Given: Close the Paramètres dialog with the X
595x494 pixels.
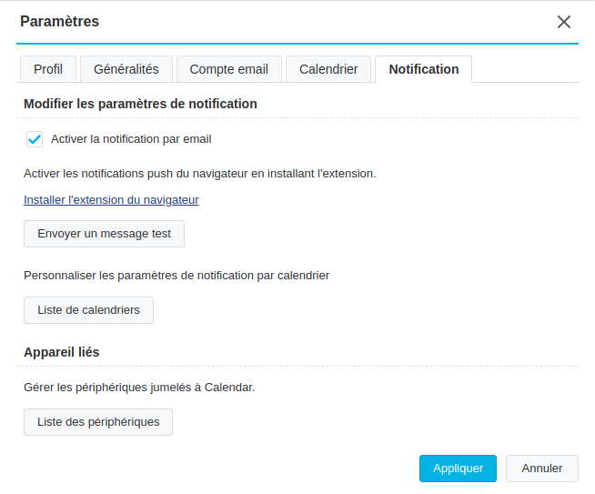Looking at the screenshot, I should point(564,22).
